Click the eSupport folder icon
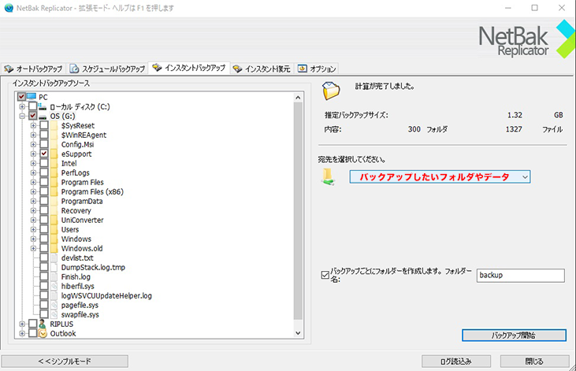The image size is (576, 371). (x=54, y=154)
